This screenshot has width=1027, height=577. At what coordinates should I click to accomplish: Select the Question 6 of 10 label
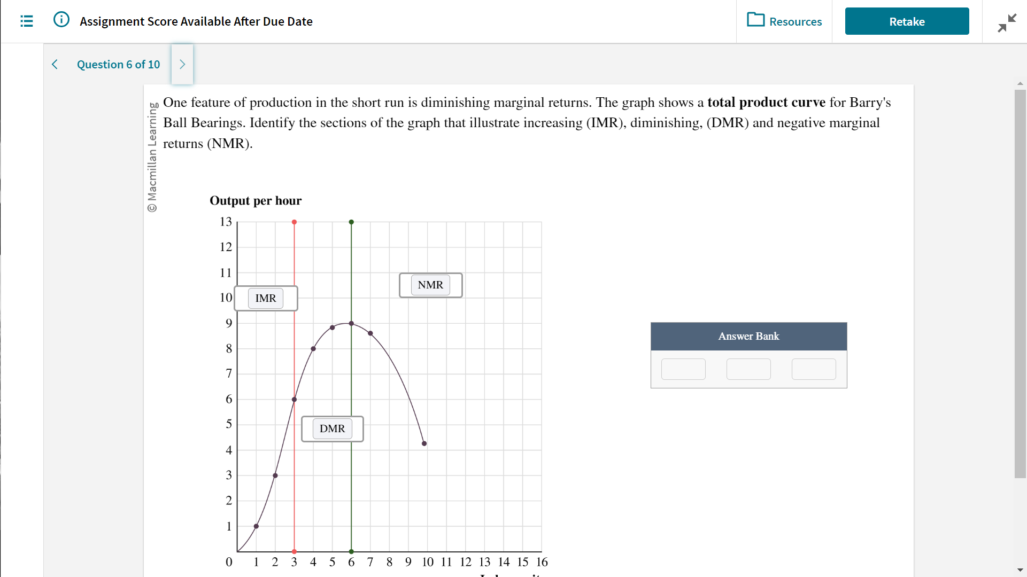point(119,64)
